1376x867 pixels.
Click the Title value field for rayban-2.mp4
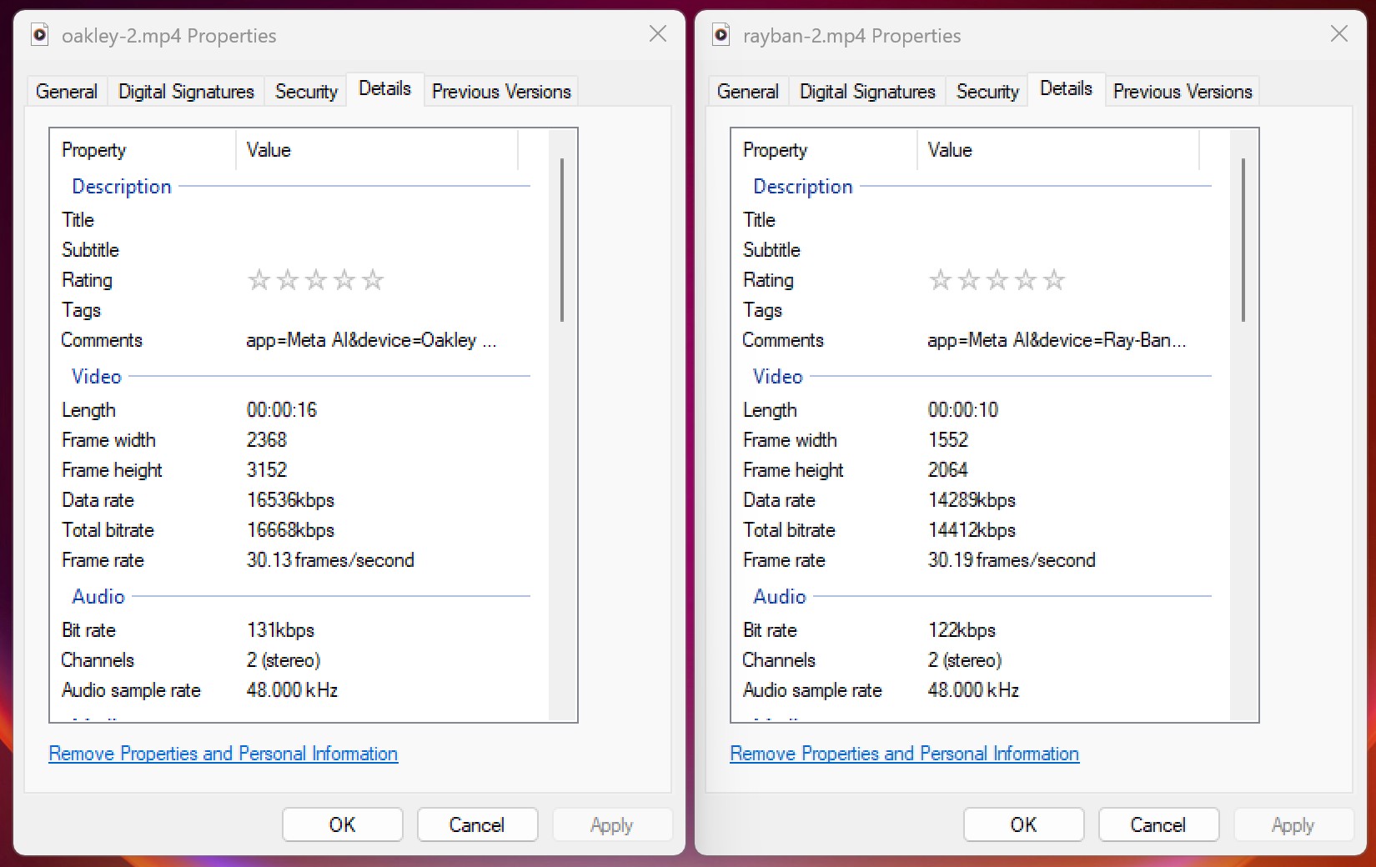click(1059, 220)
